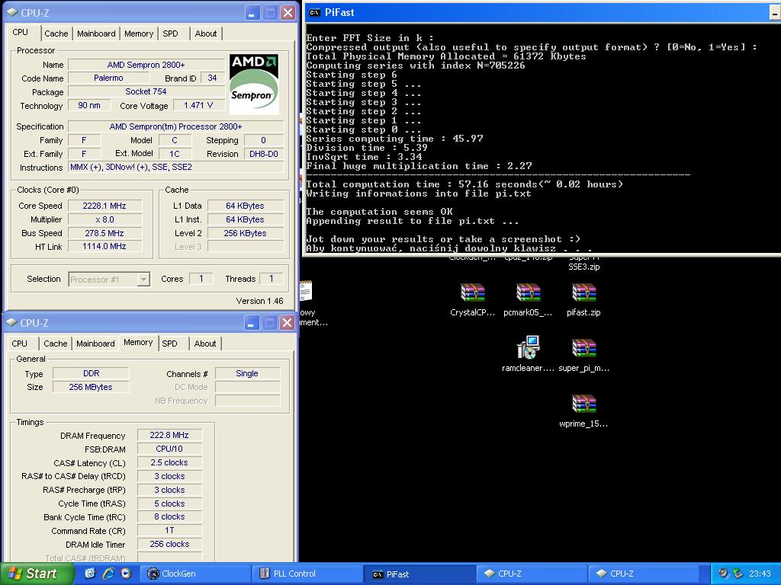Click the lower CPU-Z window title icon
Image resolution: width=781 pixels, height=585 pixels.
[12, 322]
